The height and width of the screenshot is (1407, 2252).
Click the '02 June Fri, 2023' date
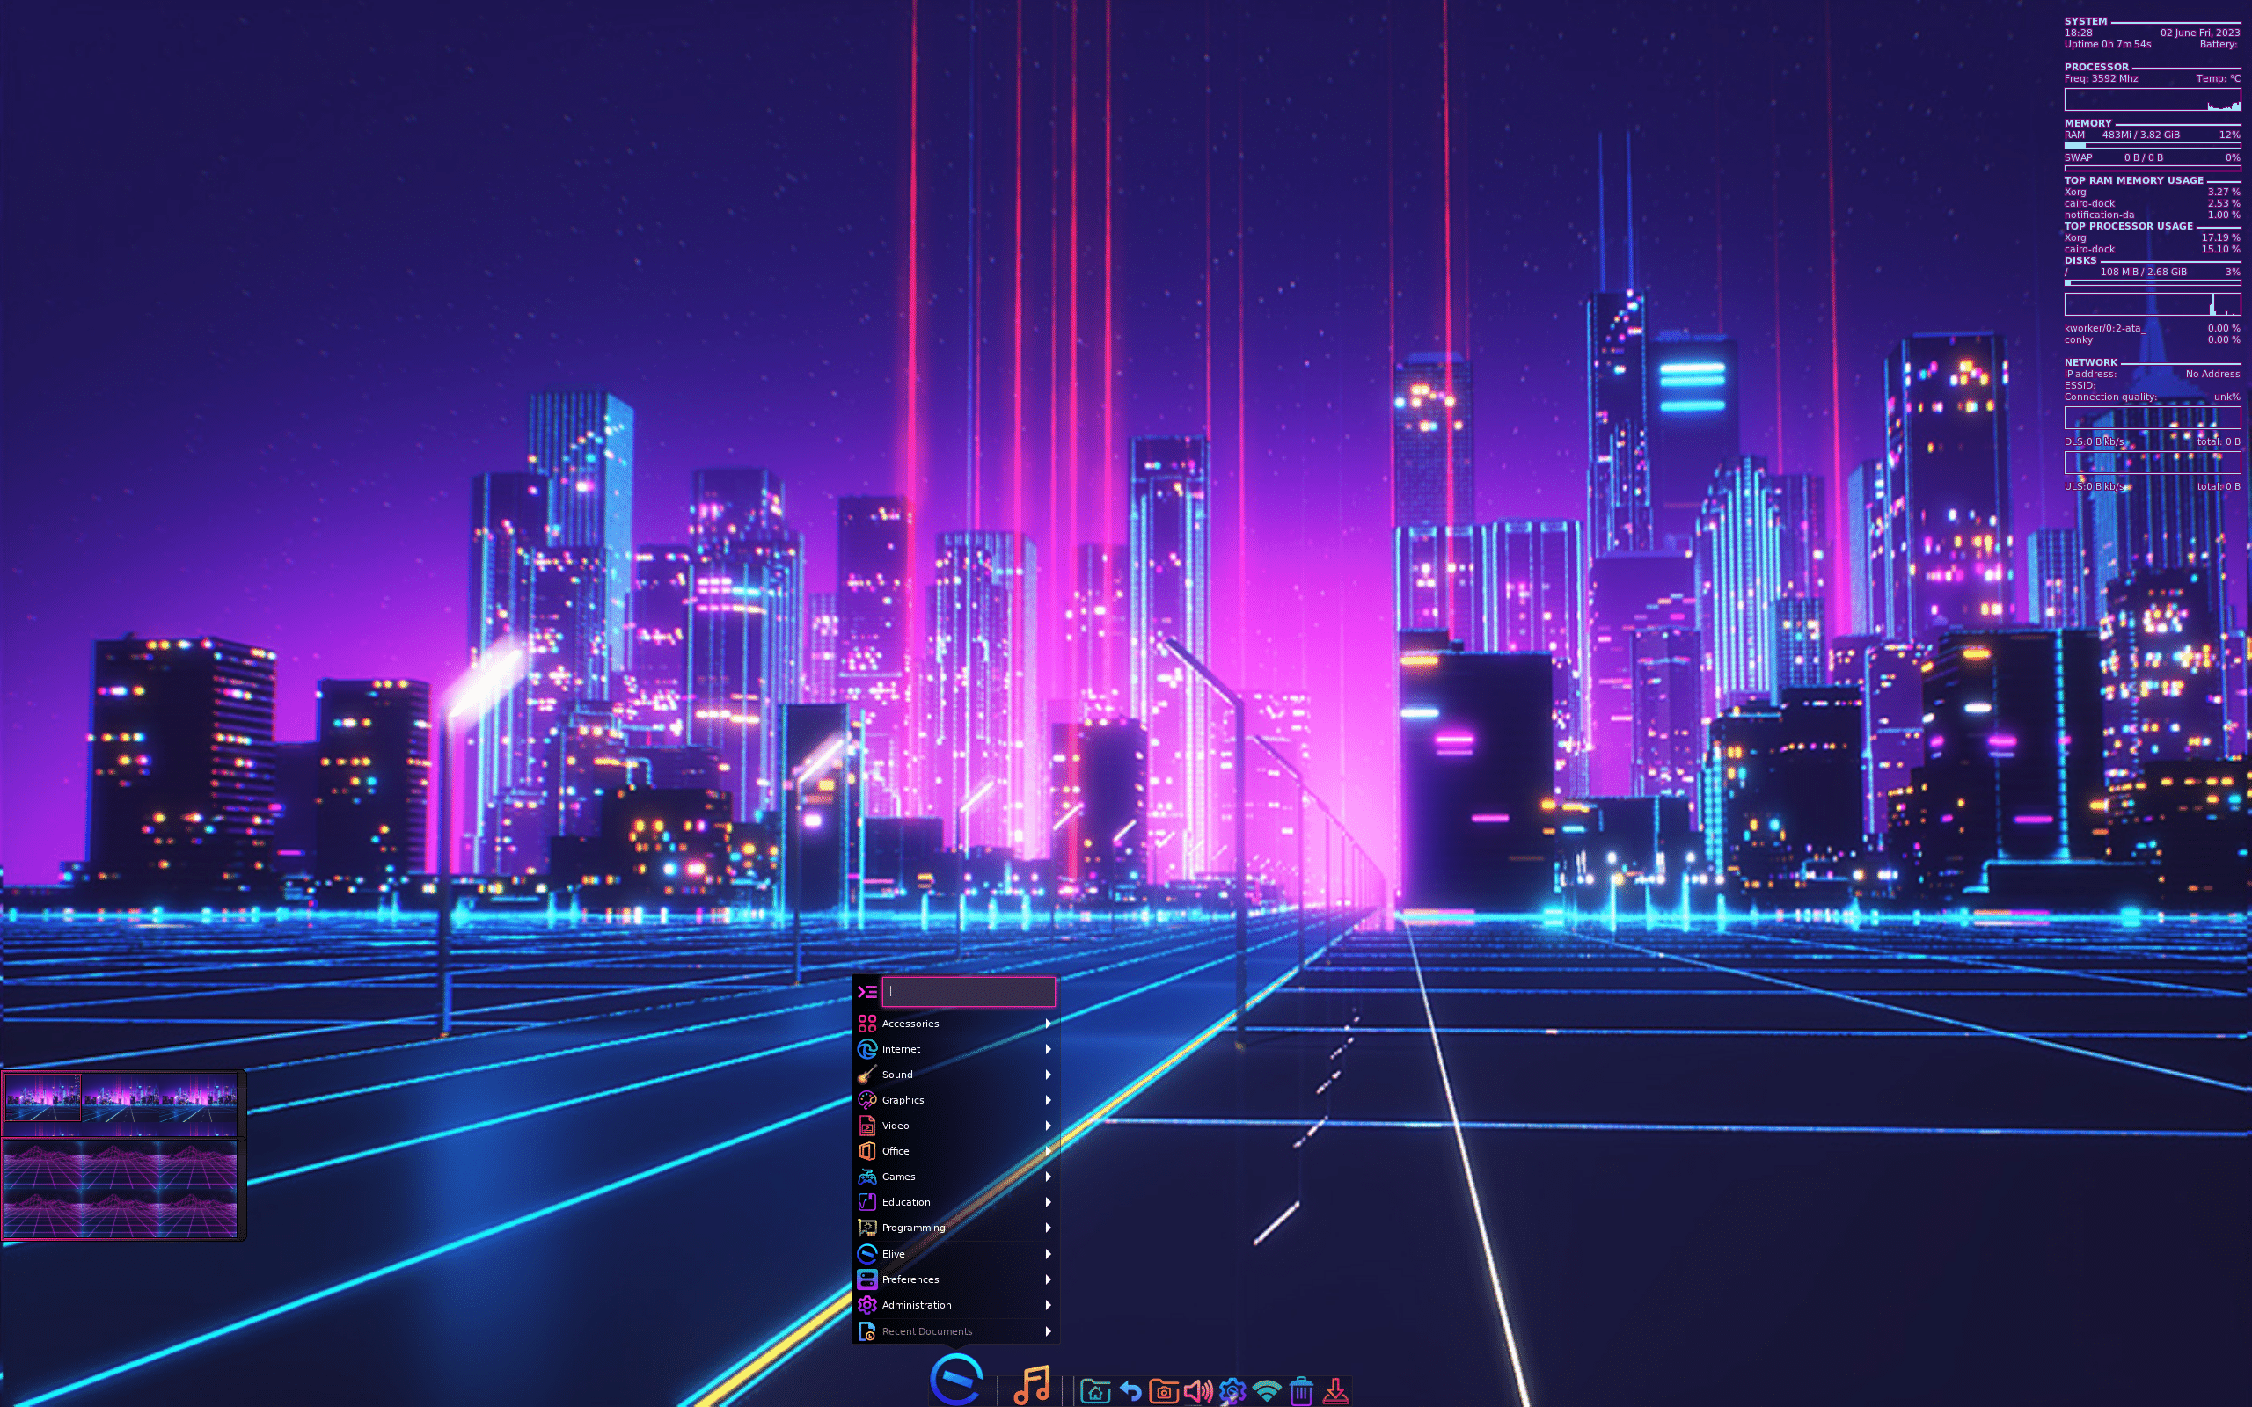2200,33
